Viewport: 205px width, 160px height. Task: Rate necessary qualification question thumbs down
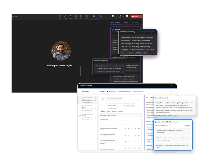[129, 128]
